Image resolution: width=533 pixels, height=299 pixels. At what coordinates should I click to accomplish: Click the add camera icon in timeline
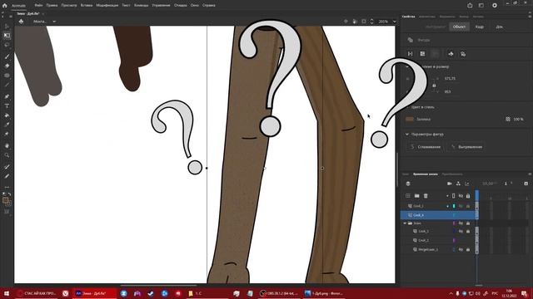pos(450,184)
